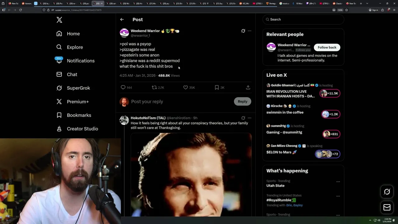Open Notifications with the 20+ badge

point(75,61)
